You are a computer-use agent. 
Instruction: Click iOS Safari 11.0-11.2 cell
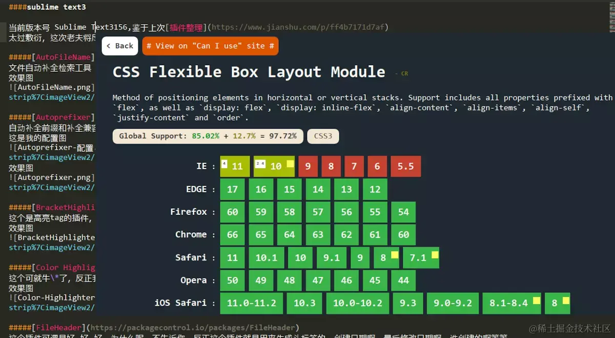click(252, 303)
